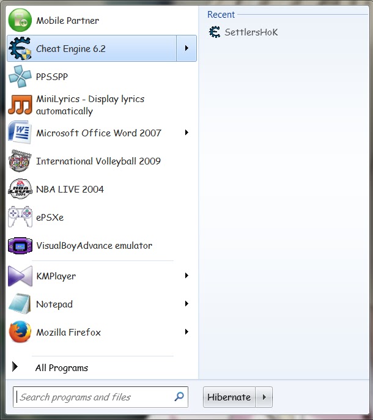Viewport: 373px width, 420px height.
Task: Click the Search programs and files field
Action: pos(100,397)
